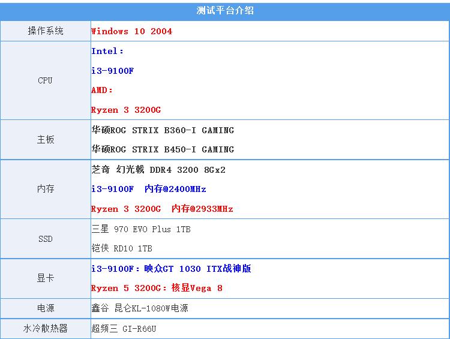The image size is (450, 339).
Task: Click the Intel: heading text
Action: click(107, 51)
